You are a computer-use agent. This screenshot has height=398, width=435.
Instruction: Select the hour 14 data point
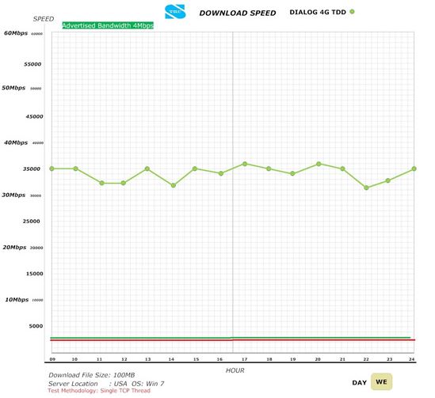pyautogui.click(x=173, y=185)
